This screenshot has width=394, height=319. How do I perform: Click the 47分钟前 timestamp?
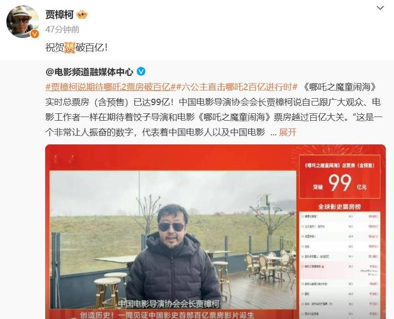62,29
